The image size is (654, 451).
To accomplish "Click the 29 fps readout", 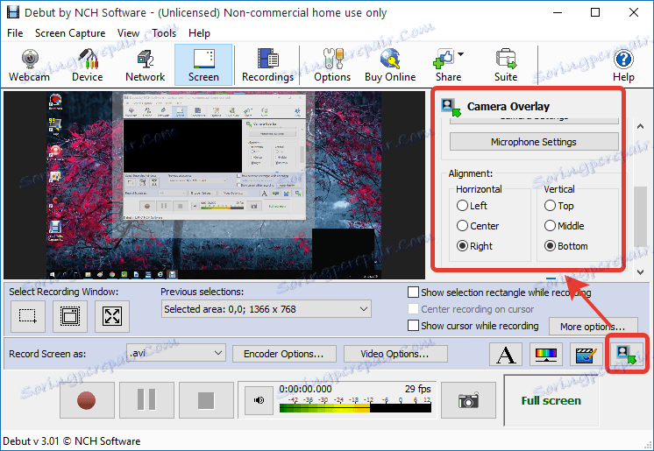I will pyautogui.click(x=417, y=389).
